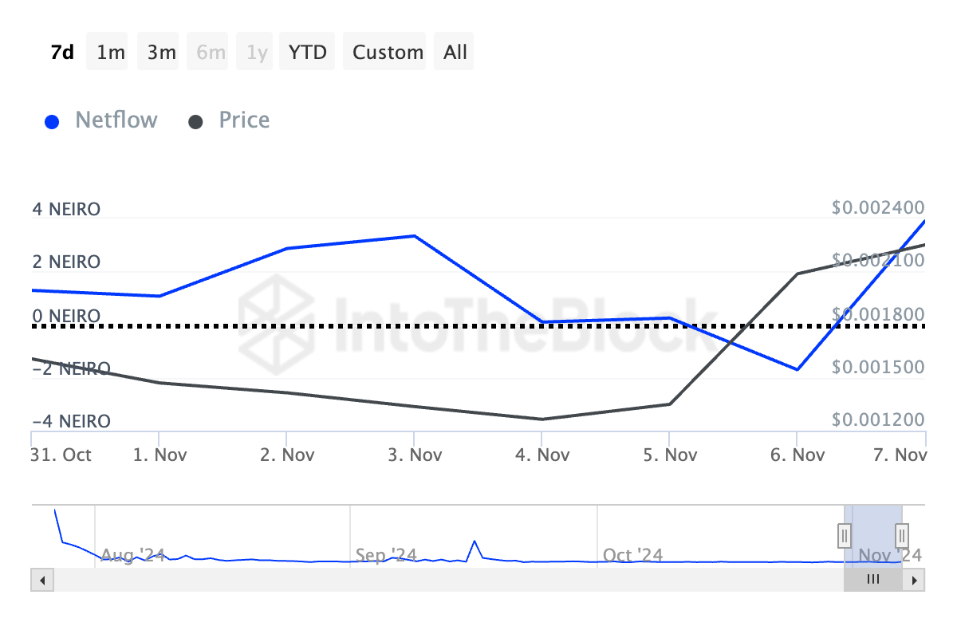Click the blue Netflow legend dot
This screenshot has height=638, width=957.
coord(52,122)
